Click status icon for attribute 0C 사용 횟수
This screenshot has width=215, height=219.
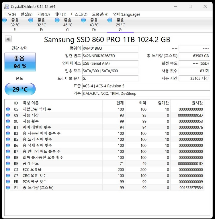[8, 121]
